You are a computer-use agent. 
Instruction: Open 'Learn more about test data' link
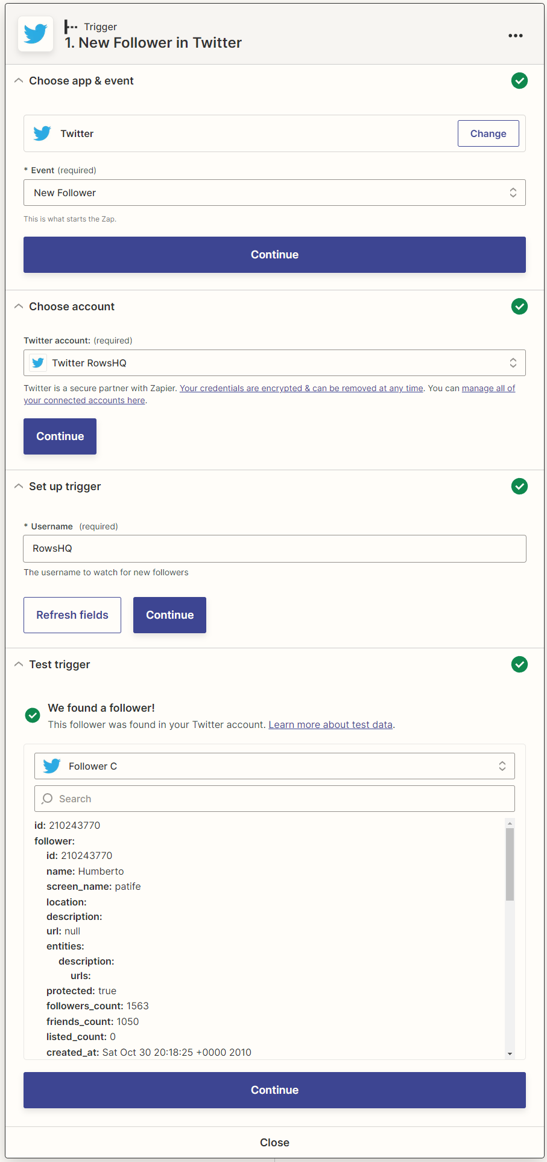330,724
